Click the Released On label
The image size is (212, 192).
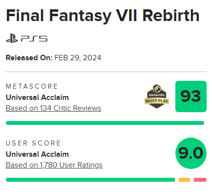(29, 58)
